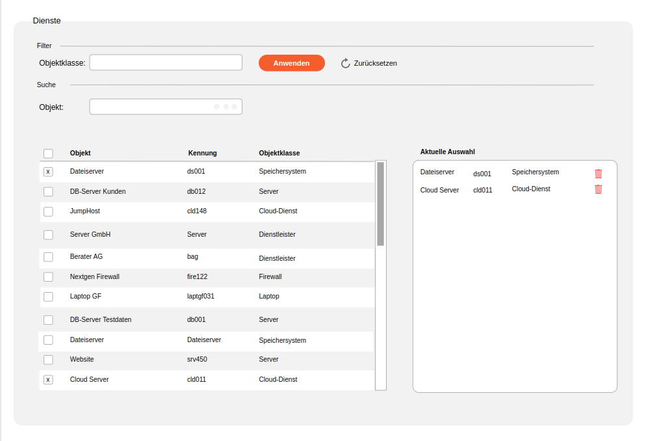Click the 'Server GmbH' object name
The width and height of the screenshot is (646, 441).
click(90, 234)
